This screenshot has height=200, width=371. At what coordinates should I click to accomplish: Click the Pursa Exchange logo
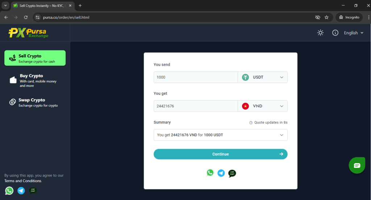tap(28, 33)
